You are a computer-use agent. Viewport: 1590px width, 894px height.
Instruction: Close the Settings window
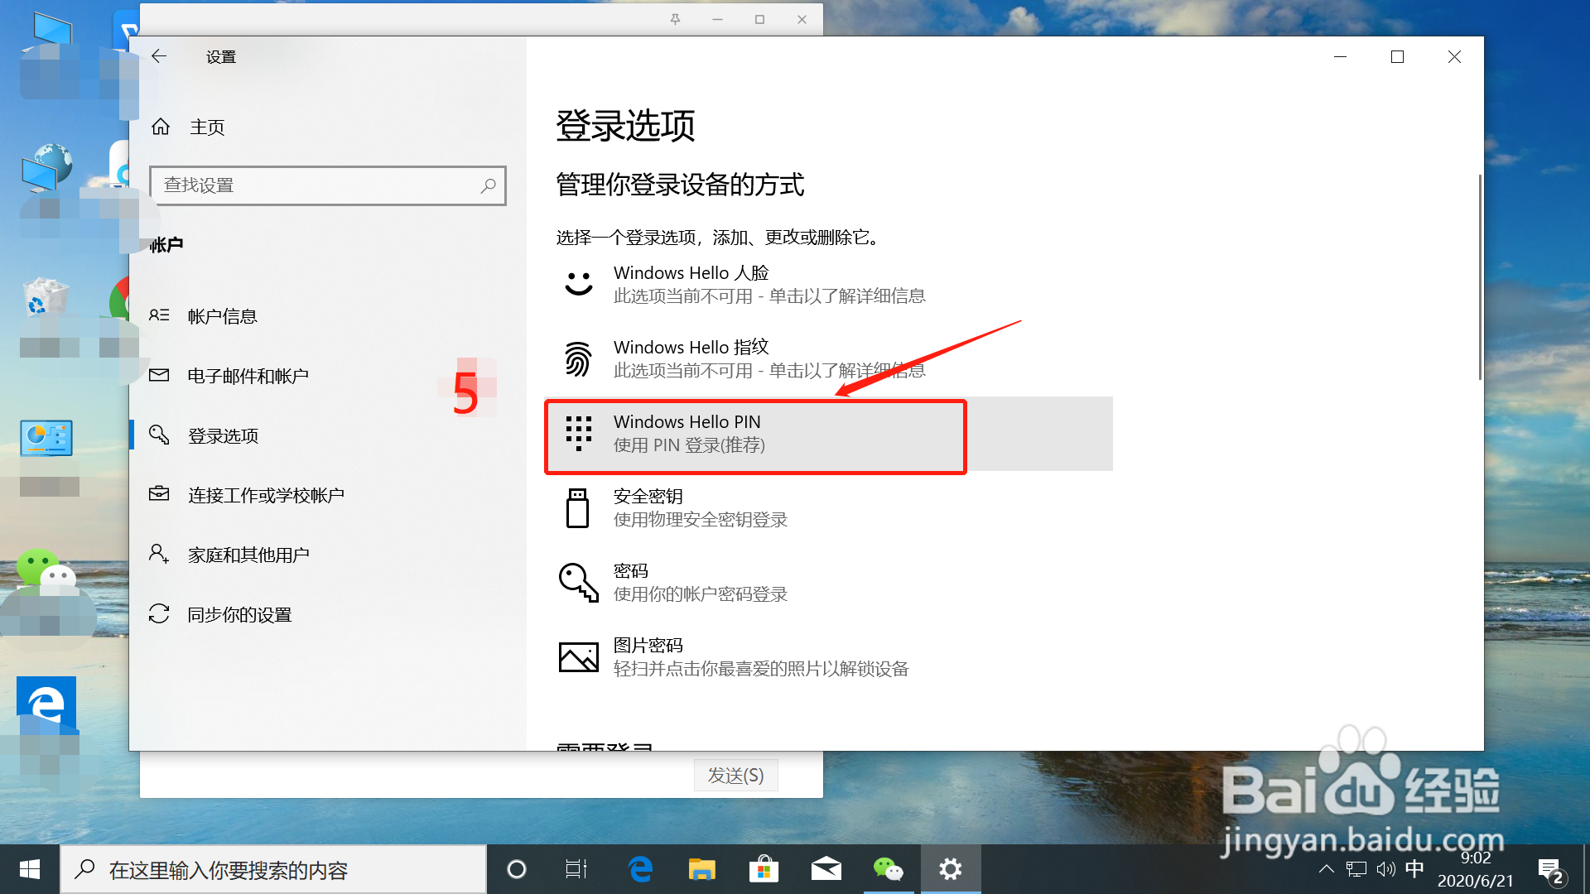1454,56
